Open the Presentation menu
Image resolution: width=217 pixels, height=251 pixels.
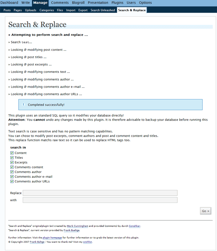[98, 3]
